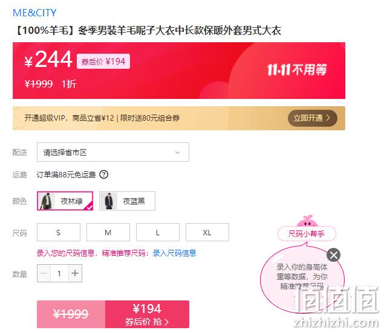Increase quantity with the plus icon

(75, 273)
